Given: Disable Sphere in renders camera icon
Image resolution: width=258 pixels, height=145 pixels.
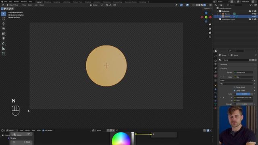Looking at the screenshot, I should (x=255, y=17).
